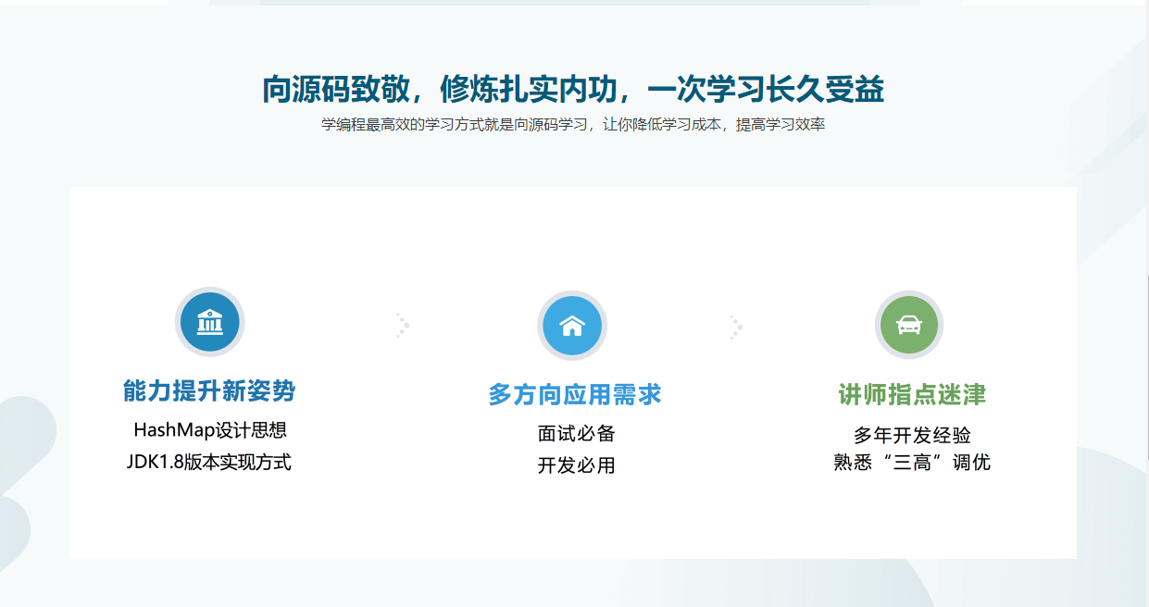The image size is (1149, 607).
Task: Click the light blue house icon
Action: (572, 326)
